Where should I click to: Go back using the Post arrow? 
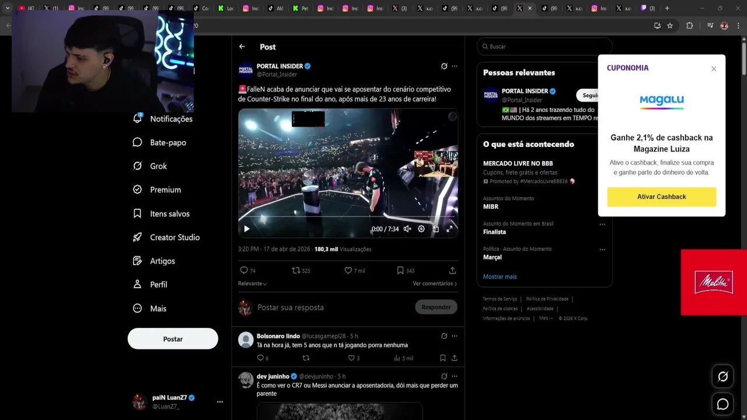tap(242, 47)
